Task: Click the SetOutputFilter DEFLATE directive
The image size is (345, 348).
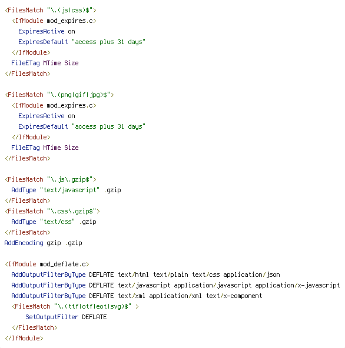Action: tap(66, 317)
